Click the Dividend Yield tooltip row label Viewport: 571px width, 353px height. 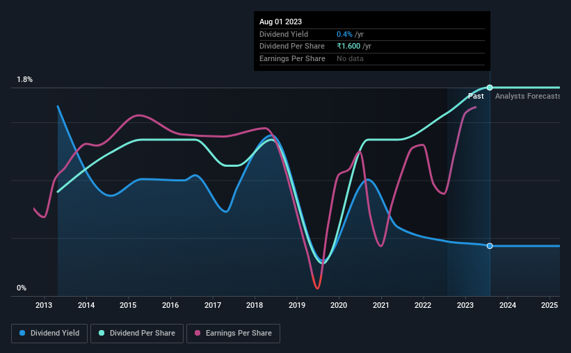pos(284,34)
